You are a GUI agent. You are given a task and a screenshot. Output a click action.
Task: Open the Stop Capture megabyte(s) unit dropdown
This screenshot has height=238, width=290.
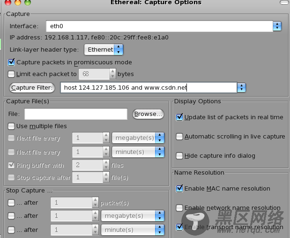tap(133, 216)
